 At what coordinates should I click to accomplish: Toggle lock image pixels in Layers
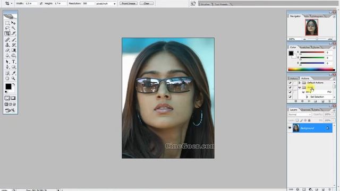pos(301,120)
